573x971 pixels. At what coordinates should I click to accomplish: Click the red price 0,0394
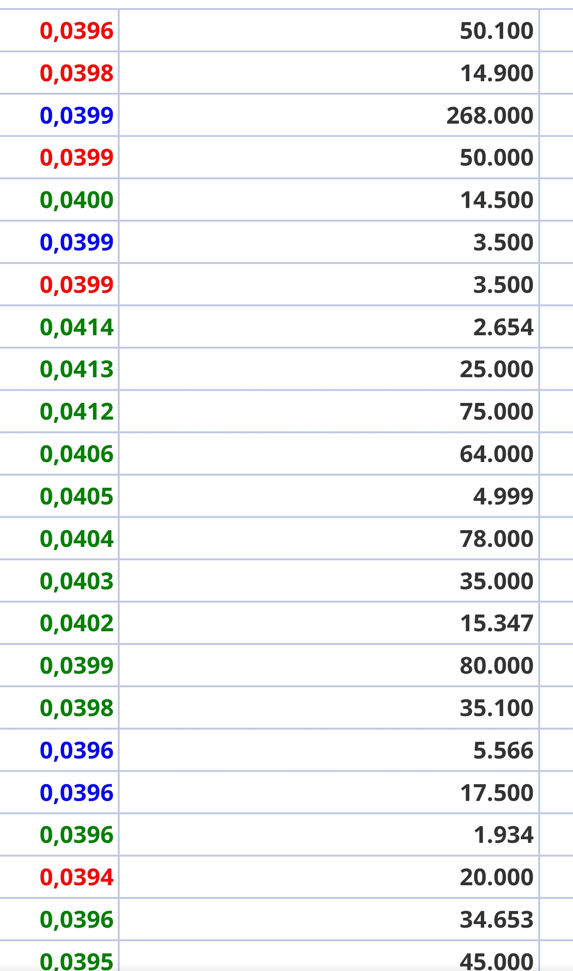coord(77,877)
